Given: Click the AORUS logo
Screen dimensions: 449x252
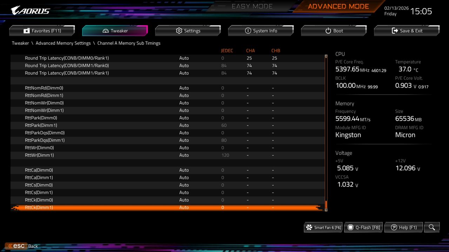Looking at the screenshot, I should [30, 10].
